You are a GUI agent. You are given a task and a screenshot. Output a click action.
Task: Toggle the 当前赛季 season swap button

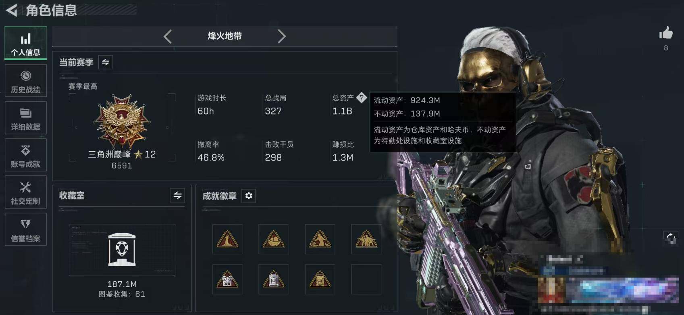tap(105, 62)
